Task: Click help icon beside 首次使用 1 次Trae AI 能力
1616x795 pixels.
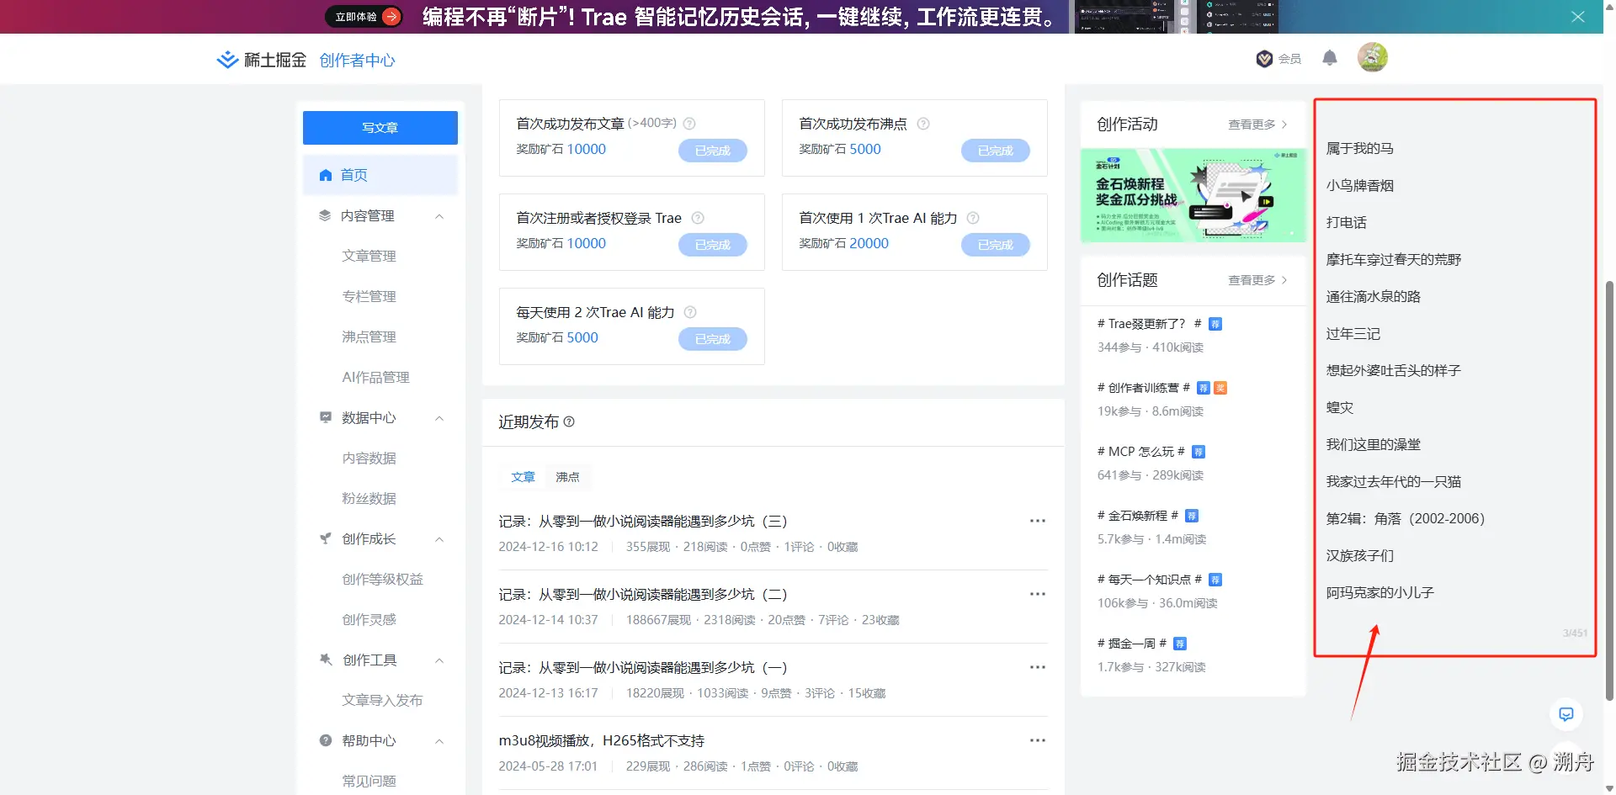Action: point(973,218)
